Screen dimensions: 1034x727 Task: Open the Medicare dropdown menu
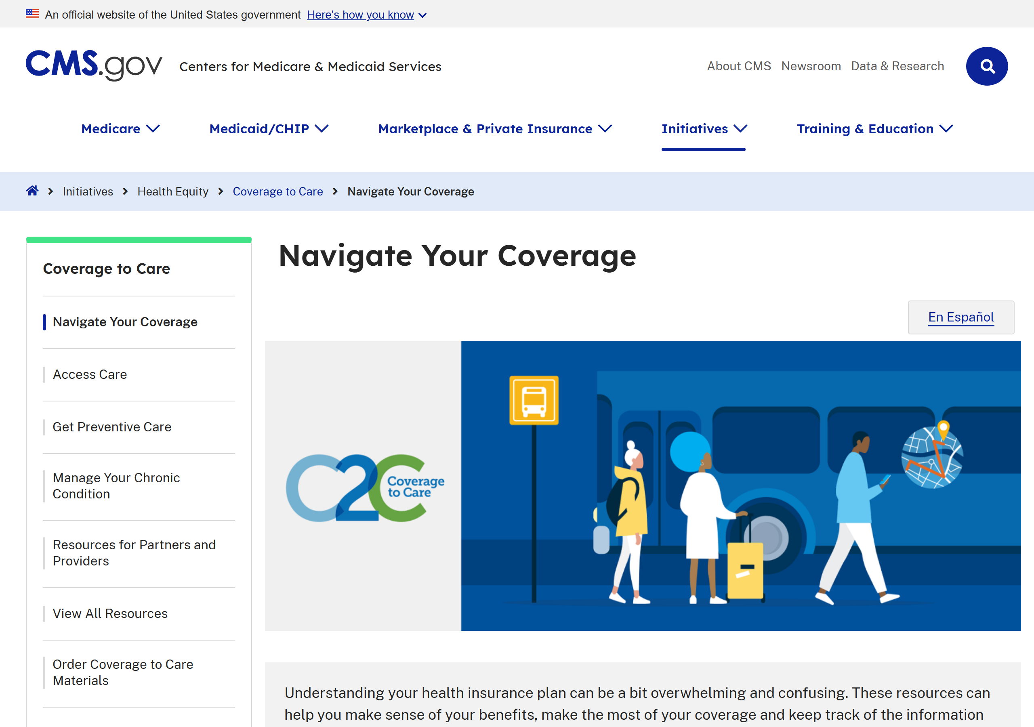pos(121,129)
